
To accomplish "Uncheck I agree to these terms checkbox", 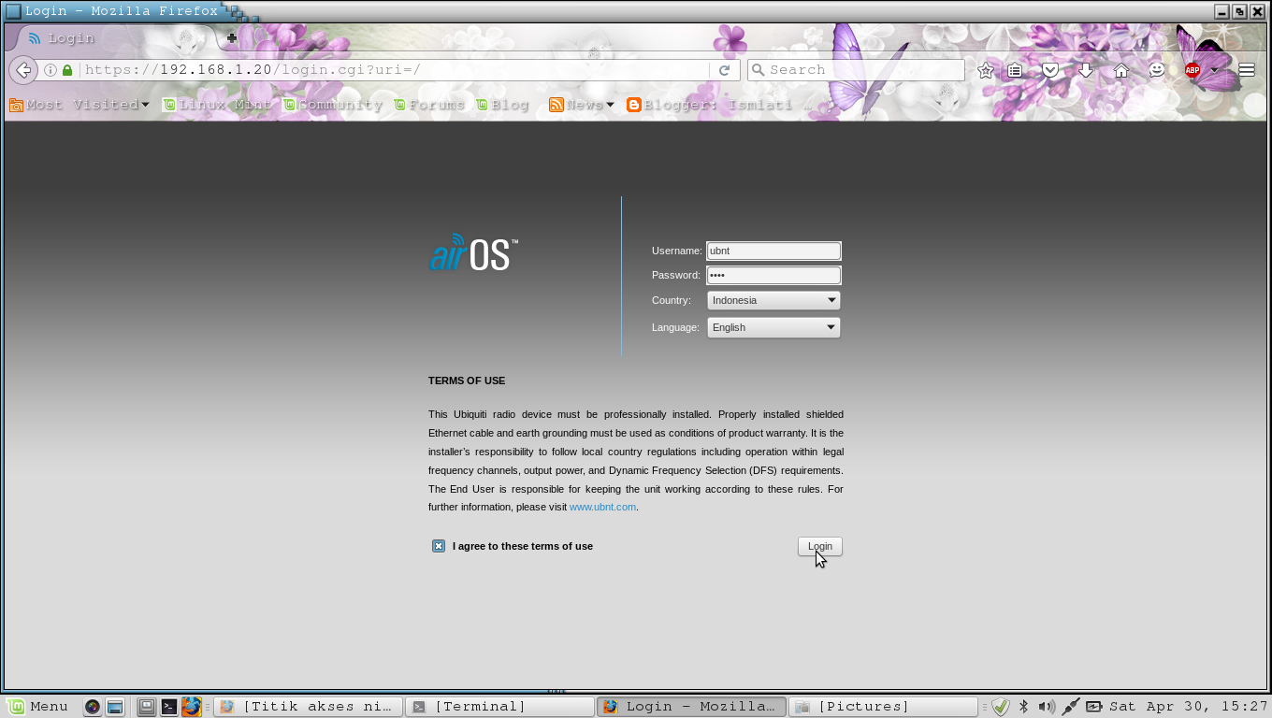I will click(x=439, y=546).
